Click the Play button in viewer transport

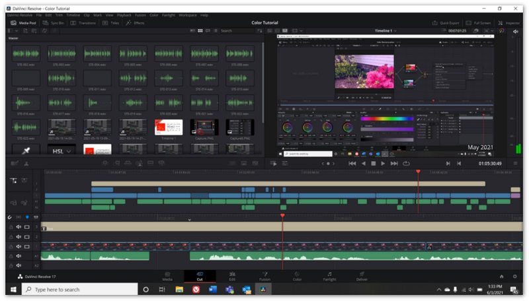tap(384, 163)
